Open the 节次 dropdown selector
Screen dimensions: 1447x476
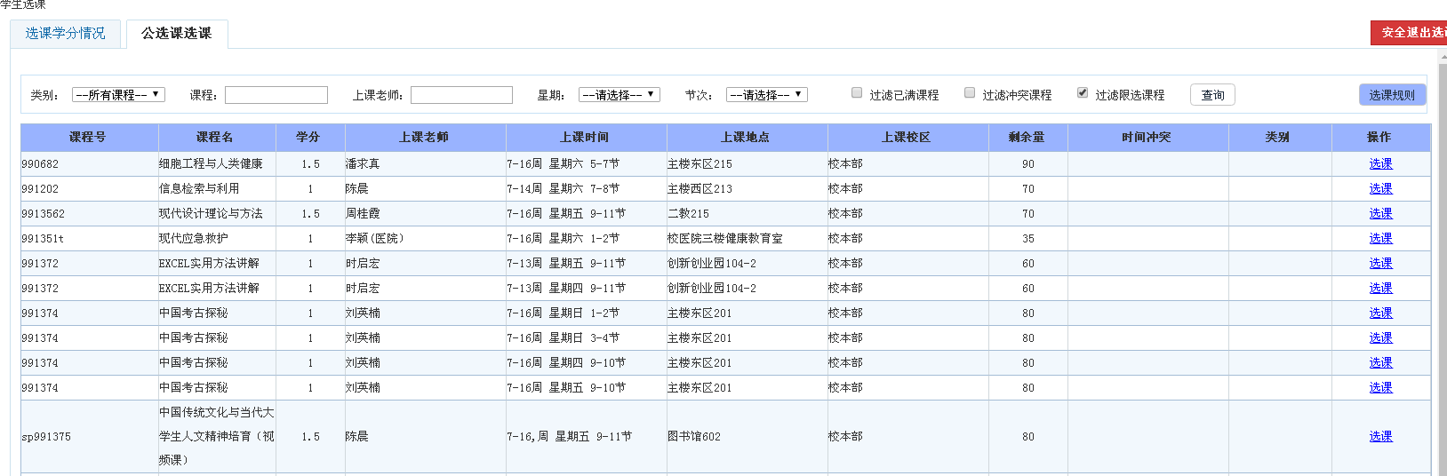pos(766,95)
